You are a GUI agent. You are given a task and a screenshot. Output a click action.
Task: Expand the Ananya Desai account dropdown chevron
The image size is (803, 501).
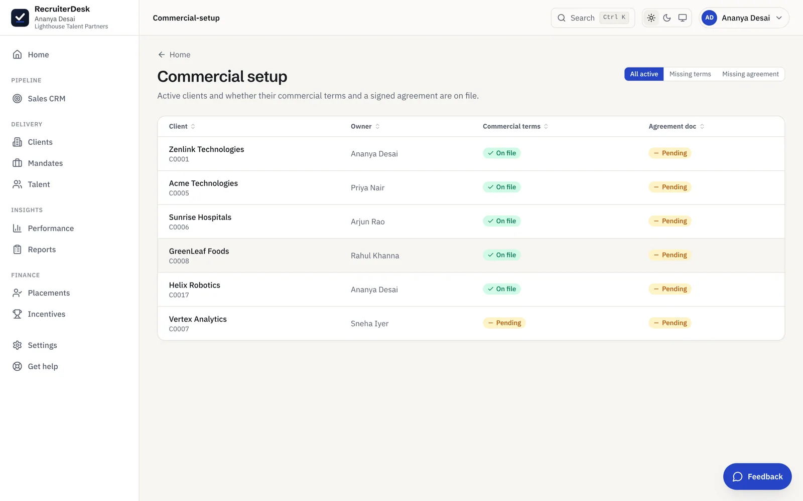click(779, 18)
